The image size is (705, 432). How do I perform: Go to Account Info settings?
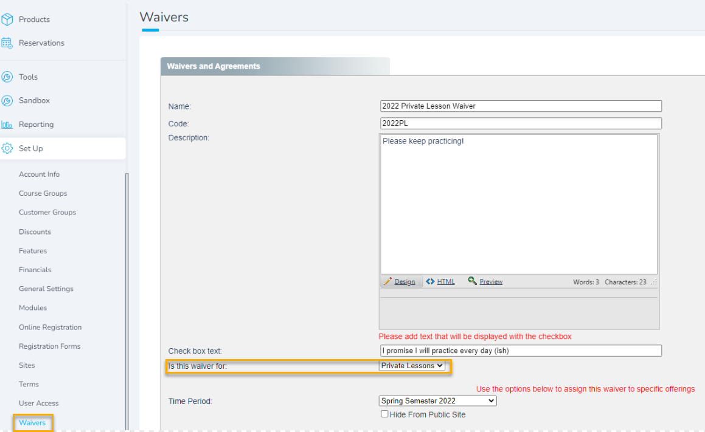[39, 174]
